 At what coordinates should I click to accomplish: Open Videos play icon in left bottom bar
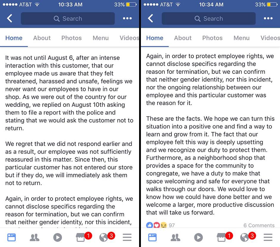(x=57, y=237)
